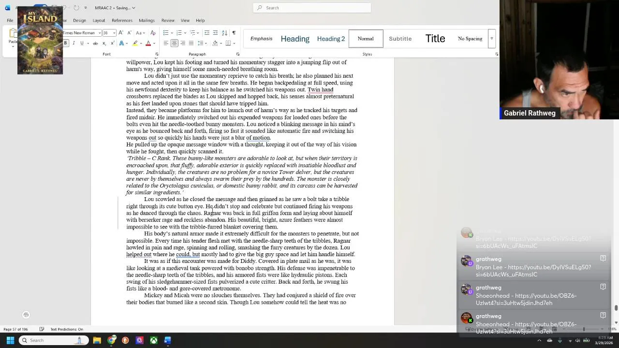The height and width of the screenshot is (348, 619).
Task: Open File Explorer from taskbar
Action: [97, 340]
